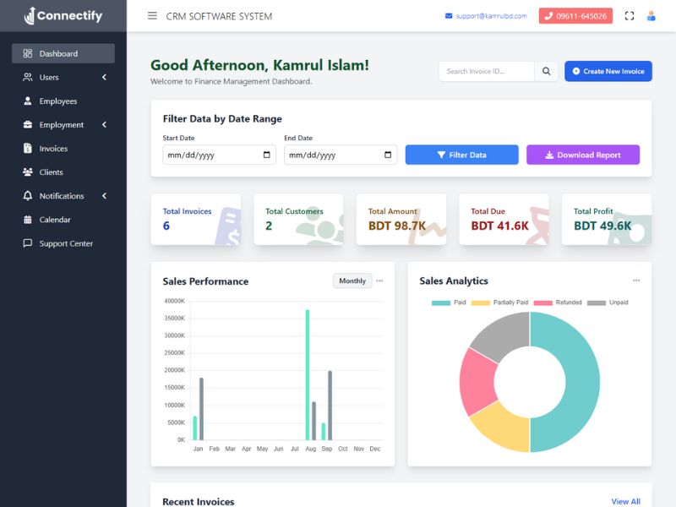Toggle fullscreen mode icon
The width and height of the screenshot is (676, 507).
630,16
